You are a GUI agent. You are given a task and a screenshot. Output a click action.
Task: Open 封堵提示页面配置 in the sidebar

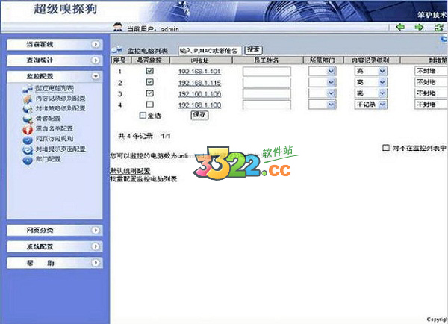[x=59, y=149]
